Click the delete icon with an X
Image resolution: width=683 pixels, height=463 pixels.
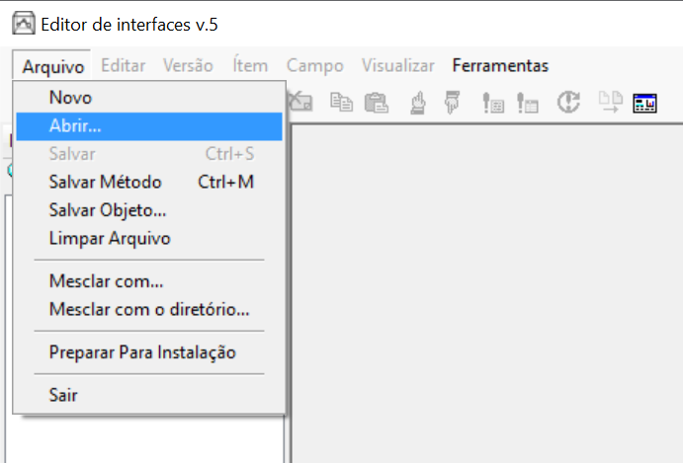(300, 101)
